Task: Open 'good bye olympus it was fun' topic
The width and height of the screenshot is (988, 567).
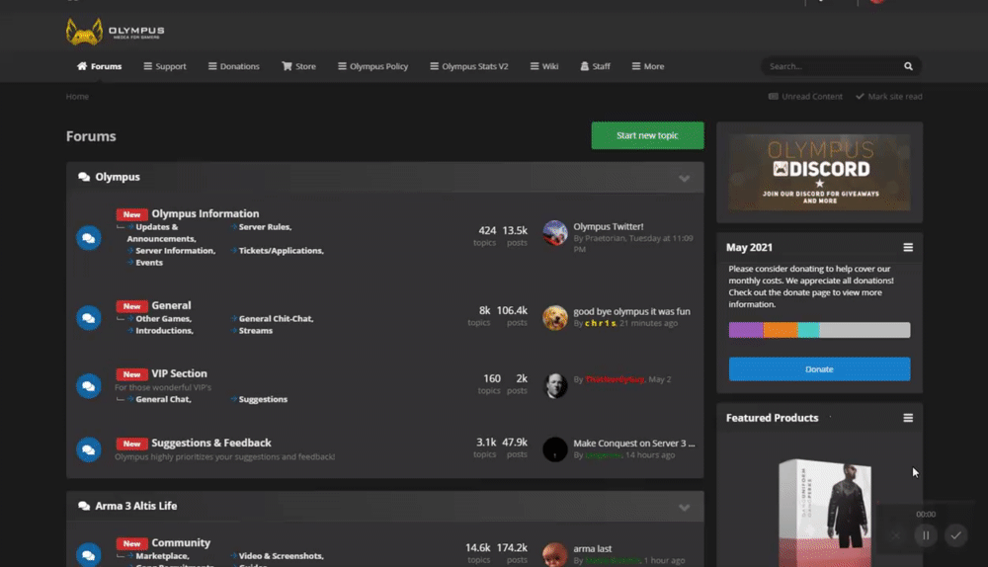Action: pyautogui.click(x=631, y=312)
